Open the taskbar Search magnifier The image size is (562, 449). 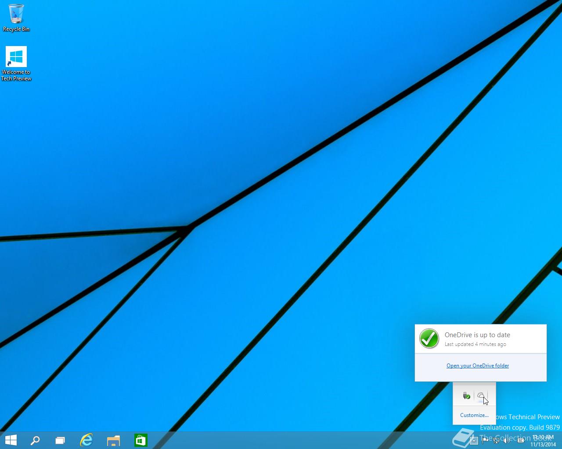tap(35, 440)
